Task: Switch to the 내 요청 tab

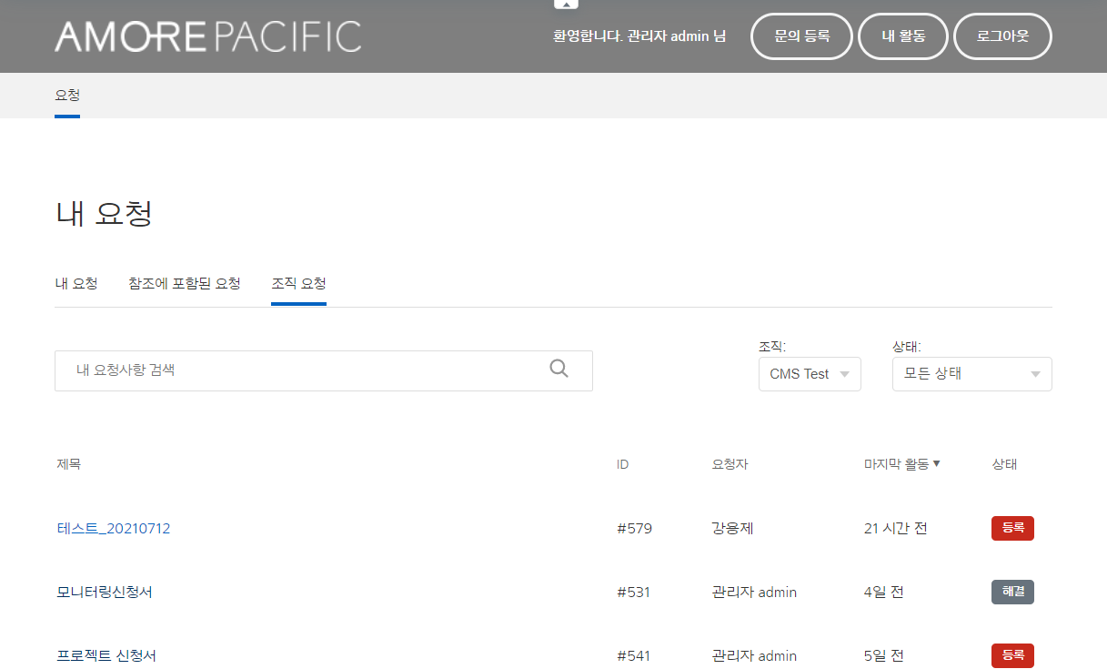Action: pyautogui.click(x=76, y=283)
